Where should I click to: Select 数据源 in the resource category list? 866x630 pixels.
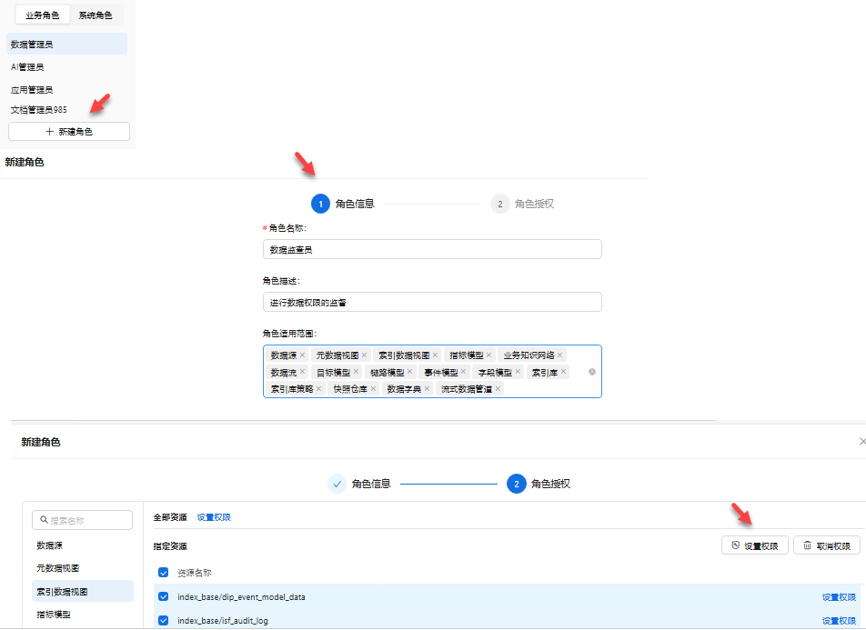[50, 545]
